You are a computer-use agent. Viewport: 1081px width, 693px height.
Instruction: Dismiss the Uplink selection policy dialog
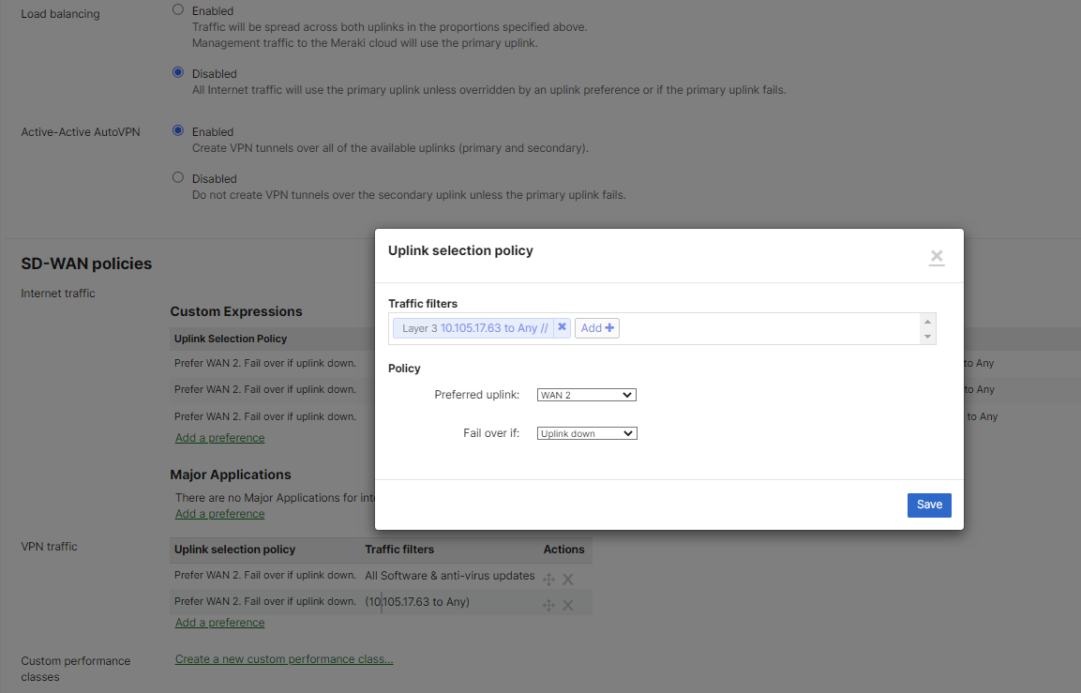click(x=936, y=256)
